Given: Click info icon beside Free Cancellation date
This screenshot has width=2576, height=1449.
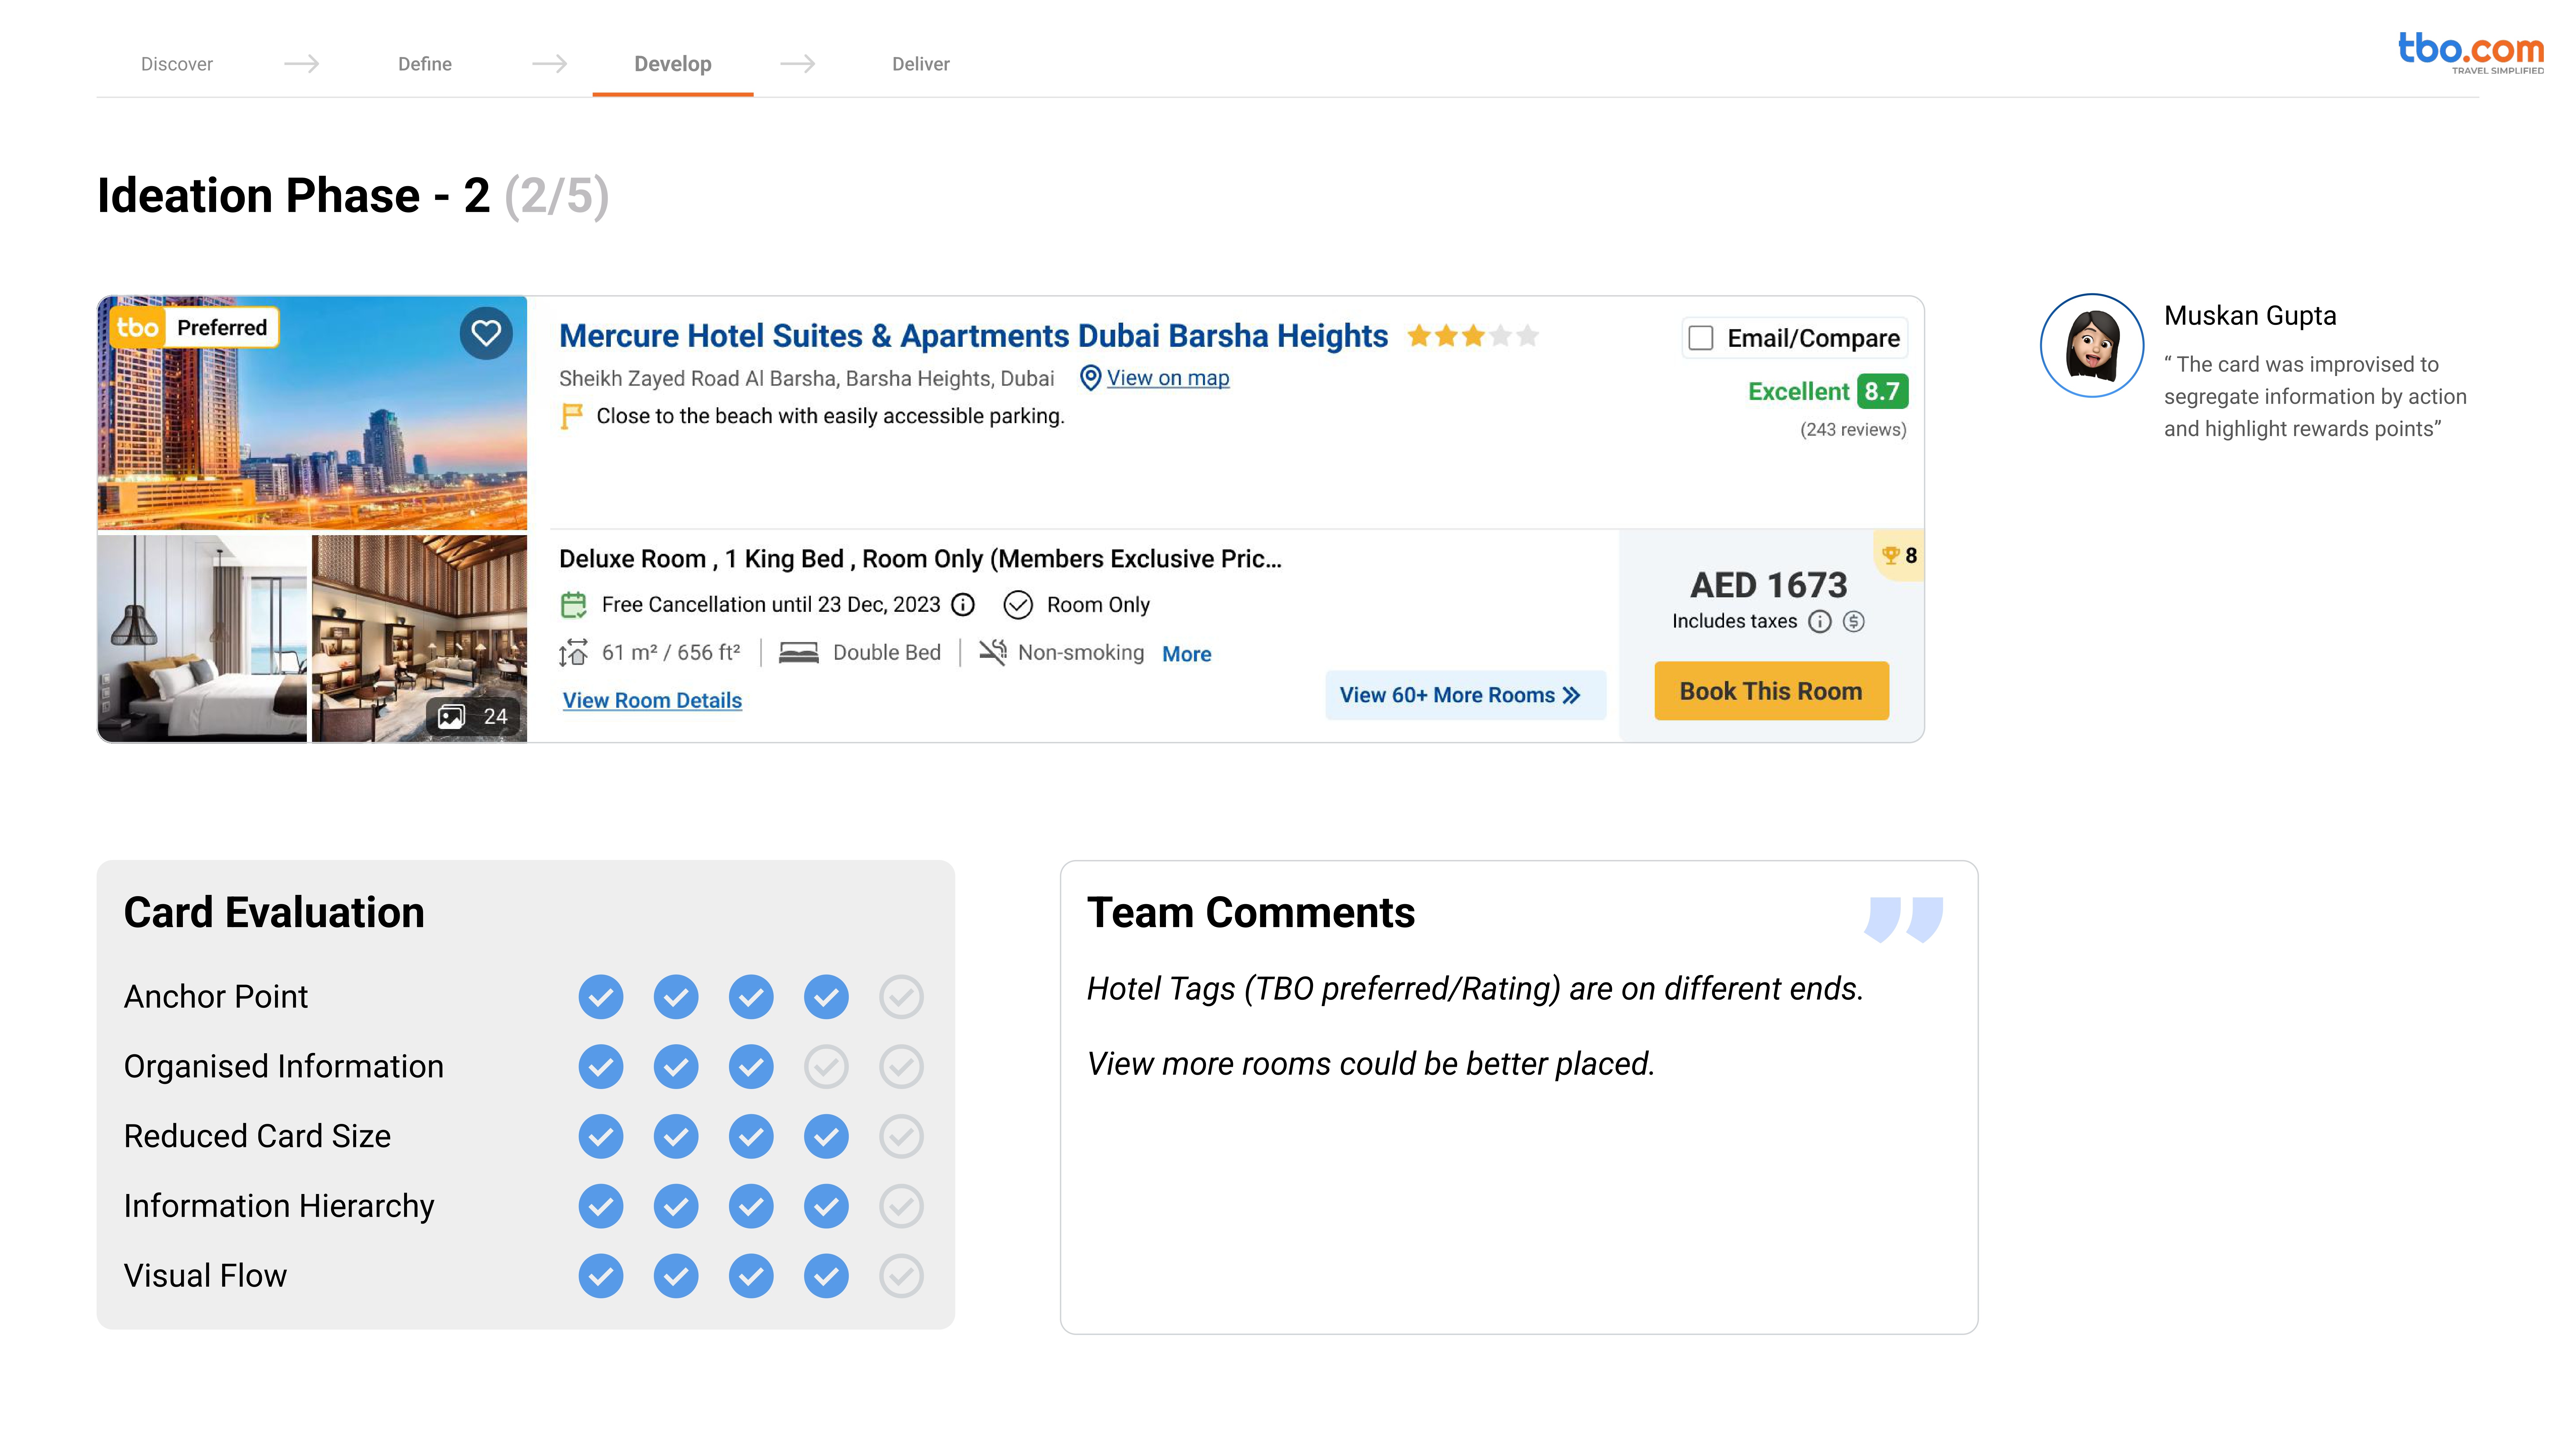Looking at the screenshot, I should tap(963, 605).
